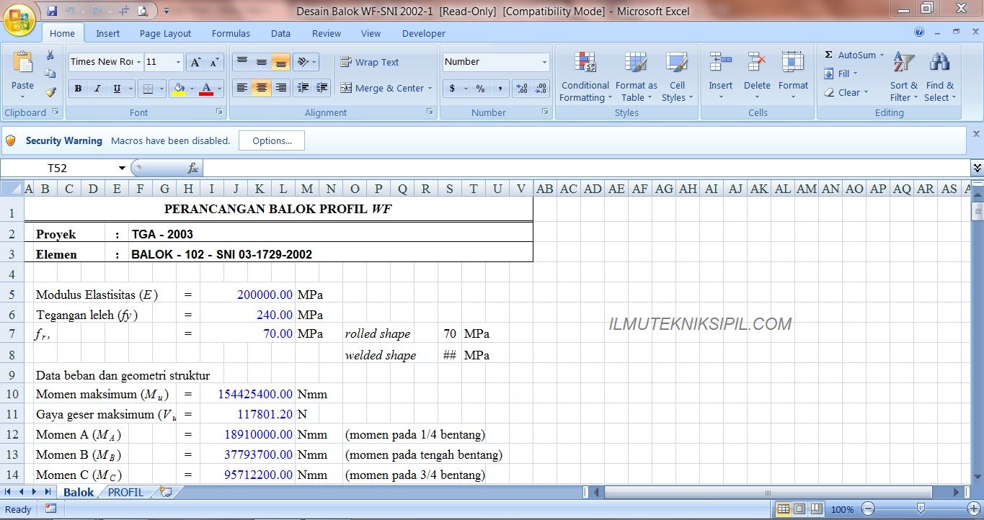The image size is (984, 520).
Task: Toggle Underline formatting
Action: pyautogui.click(x=117, y=89)
